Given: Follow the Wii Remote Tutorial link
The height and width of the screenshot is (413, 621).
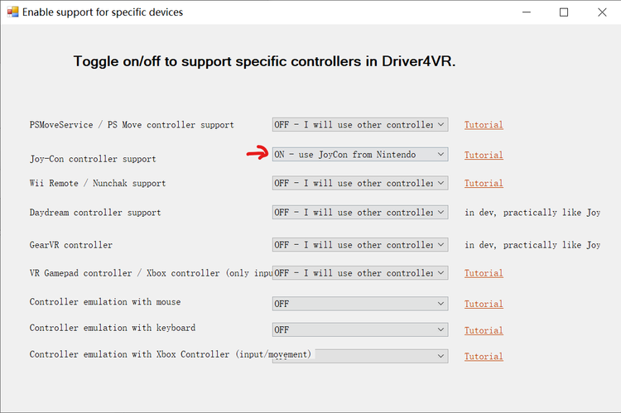Looking at the screenshot, I should pos(484,184).
